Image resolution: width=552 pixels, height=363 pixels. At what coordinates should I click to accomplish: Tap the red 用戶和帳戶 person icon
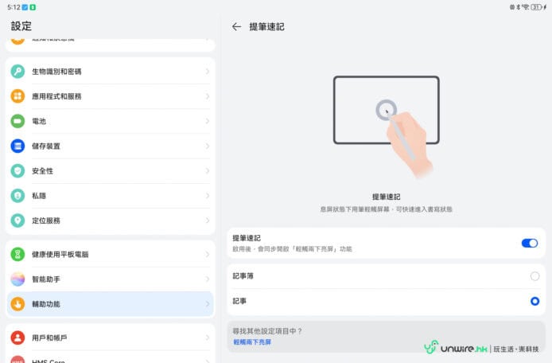tap(17, 338)
